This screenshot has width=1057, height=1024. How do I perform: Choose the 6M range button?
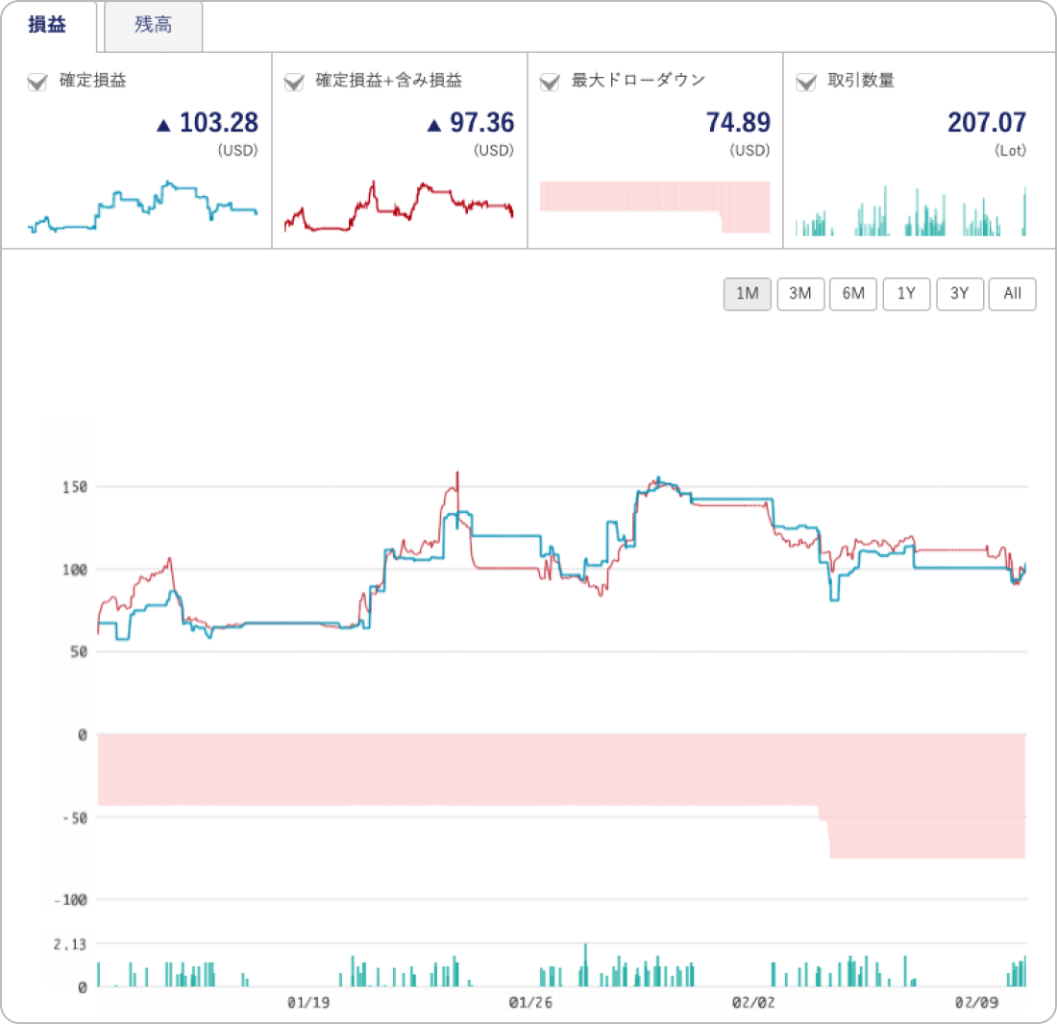point(853,294)
